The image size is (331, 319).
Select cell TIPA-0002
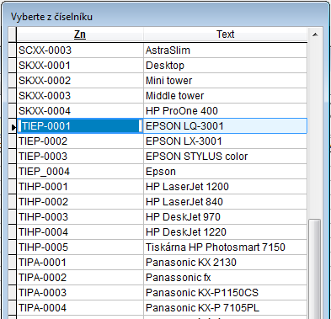tap(80, 278)
